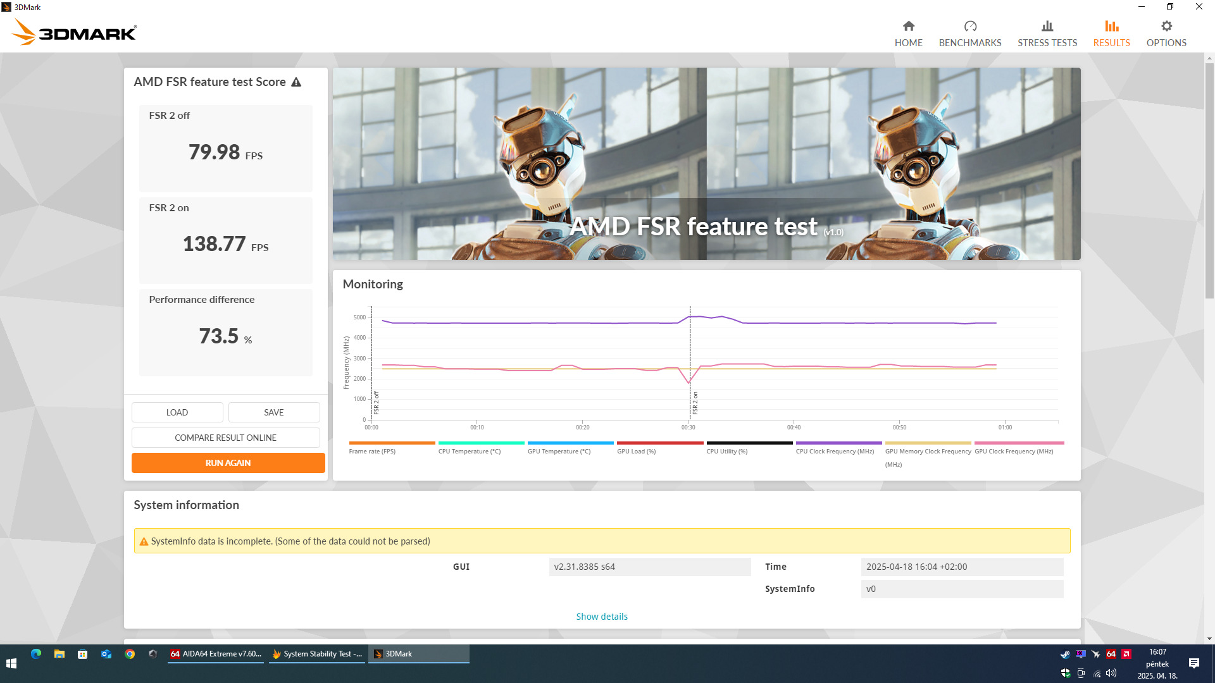1215x683 pixels.
Task: Click the 3DMark logo
Action: pos(75,32)
